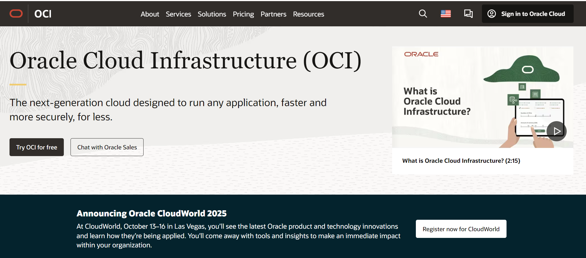Click the Try OCI for free button
586x258 pixels.
37,147
